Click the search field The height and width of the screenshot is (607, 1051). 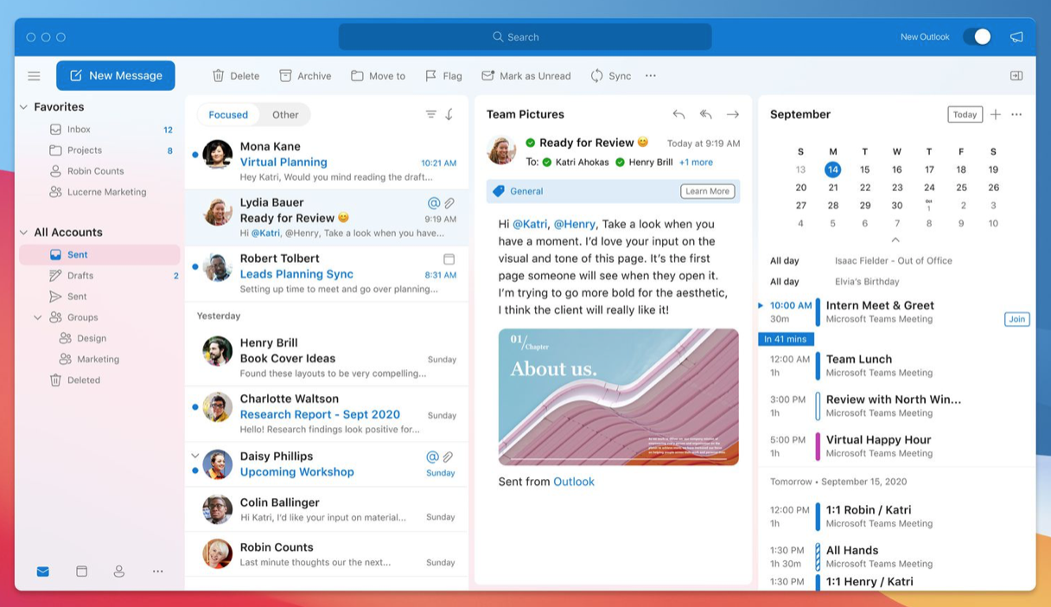[x=525, y=37]
